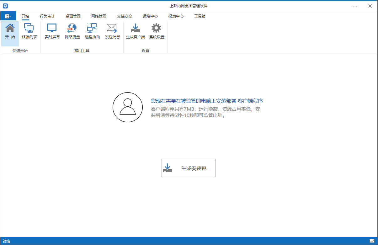Switch to the 开始 ribbon tab
378x245 pixels.
point(25,16)
